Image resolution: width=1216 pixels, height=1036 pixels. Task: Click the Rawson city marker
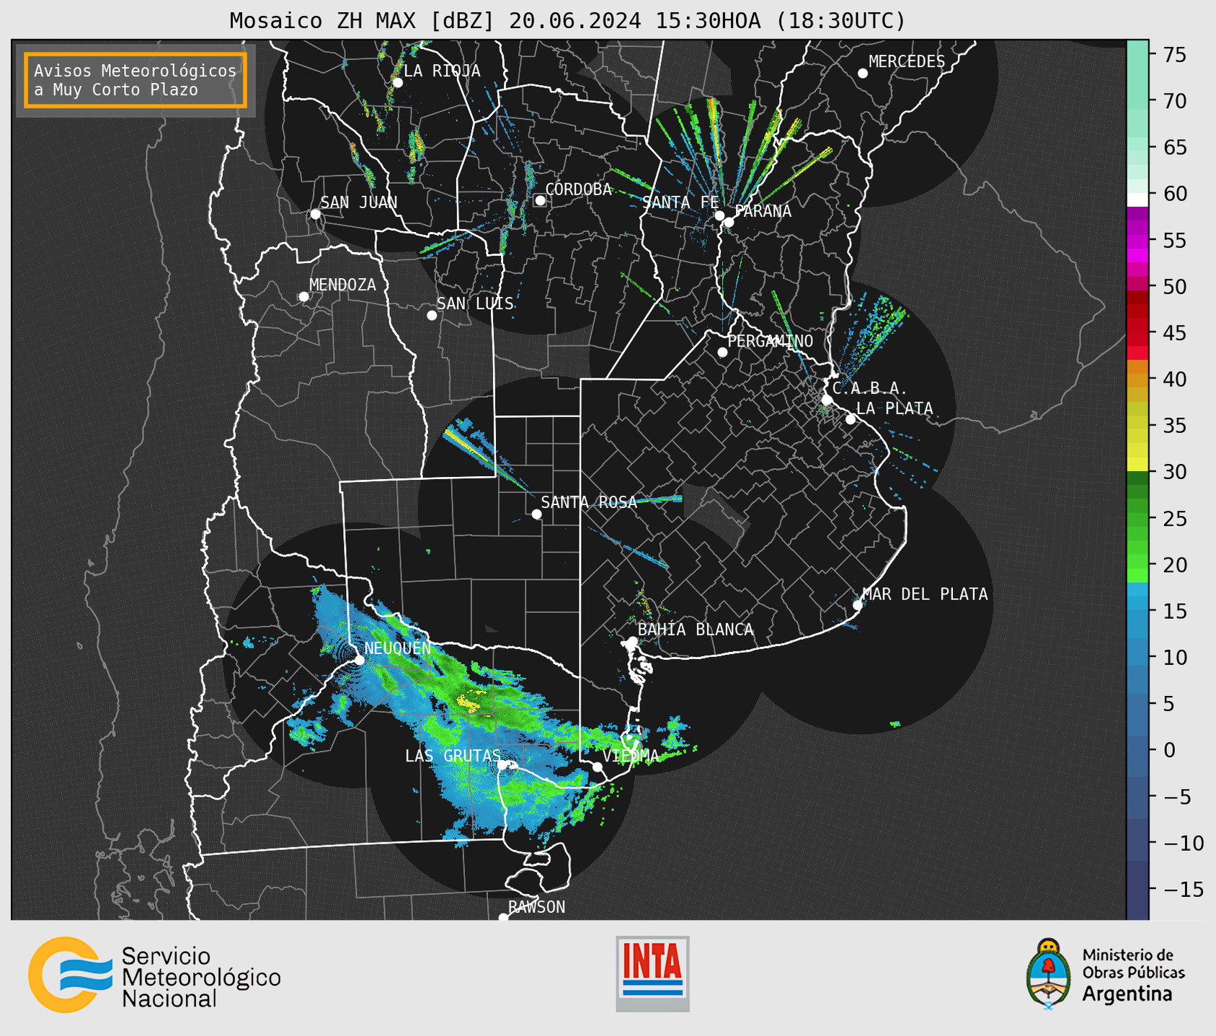tap(503, 917)
